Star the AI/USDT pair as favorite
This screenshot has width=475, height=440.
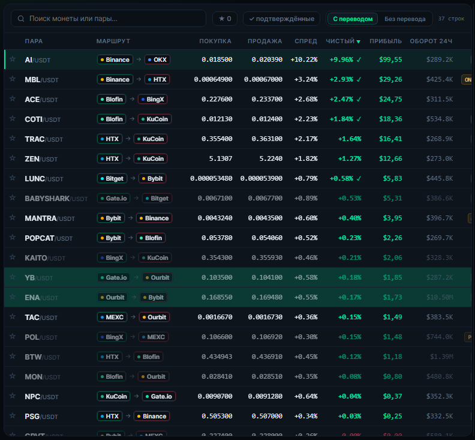(x=13, y=59)
